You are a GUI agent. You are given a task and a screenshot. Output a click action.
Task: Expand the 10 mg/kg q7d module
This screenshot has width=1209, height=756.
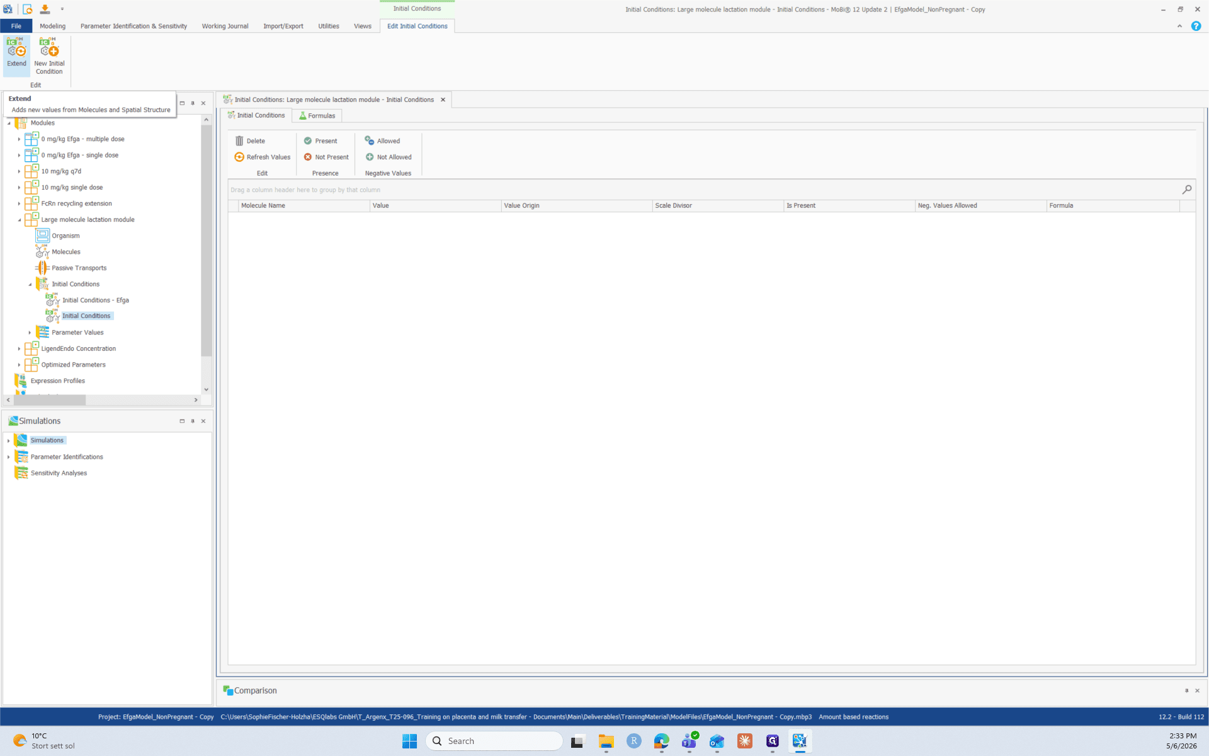[19, 171]
